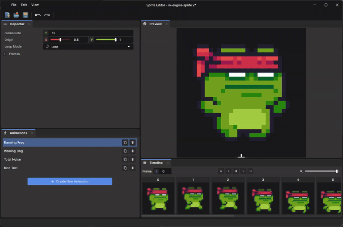Step back one frame

(x=229, y=171)
